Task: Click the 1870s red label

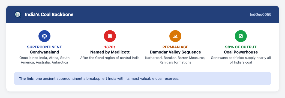Action: pos(110,47)
